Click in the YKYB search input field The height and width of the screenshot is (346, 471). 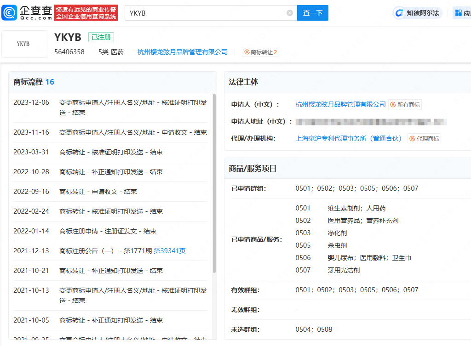tap(207, 13)
